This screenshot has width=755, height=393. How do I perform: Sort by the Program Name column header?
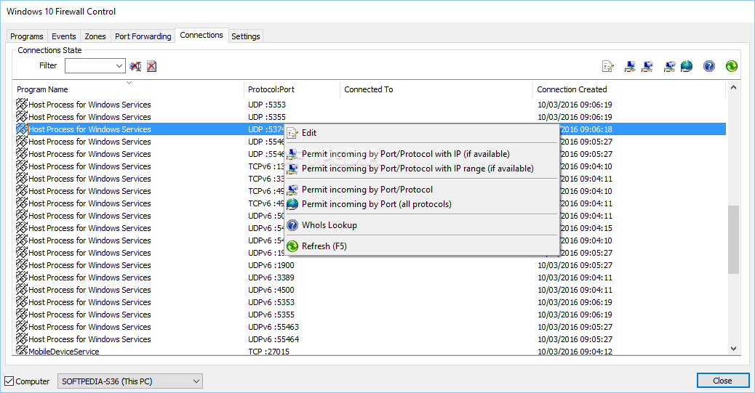click(x=128, y=89)
